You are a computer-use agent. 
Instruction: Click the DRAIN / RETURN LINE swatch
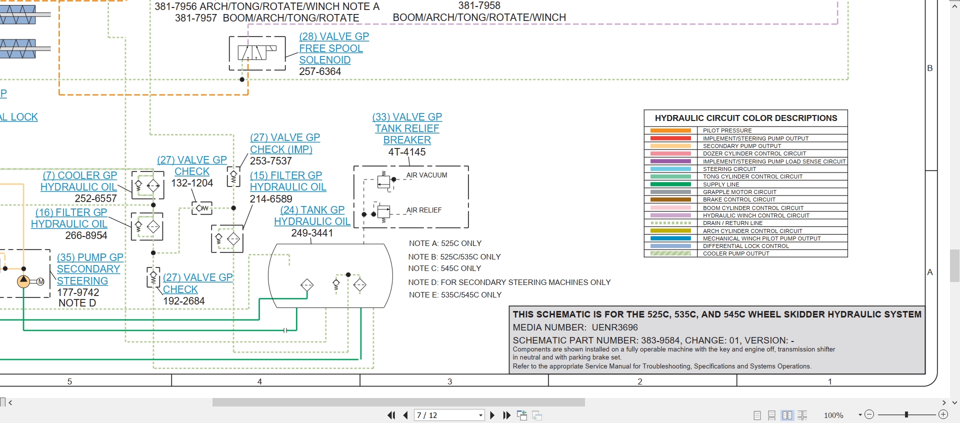(x=670, y=223)
